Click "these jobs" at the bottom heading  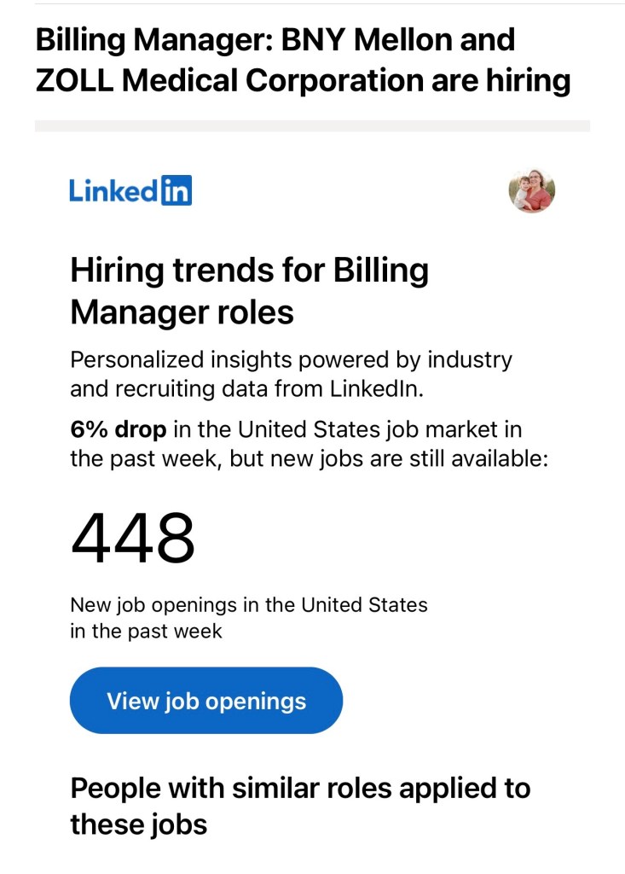coord(138,824)
